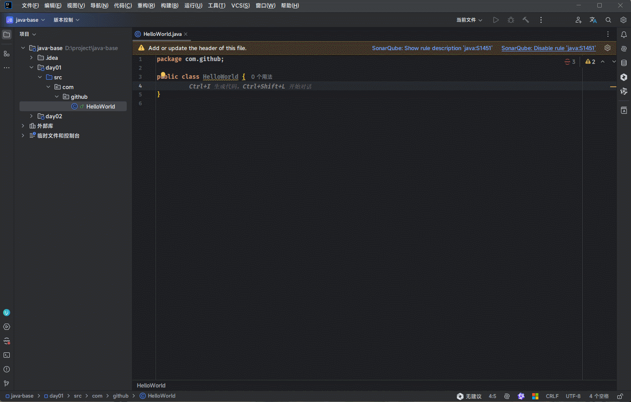The width and height of the screenshot is (631, 402).
Task: Close the HelloWorld.java tab
Action: [186, 34]
